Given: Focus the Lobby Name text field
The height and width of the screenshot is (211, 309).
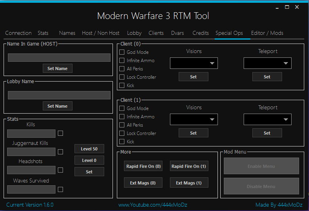Looking at the screenshot, I should point(59,95).
